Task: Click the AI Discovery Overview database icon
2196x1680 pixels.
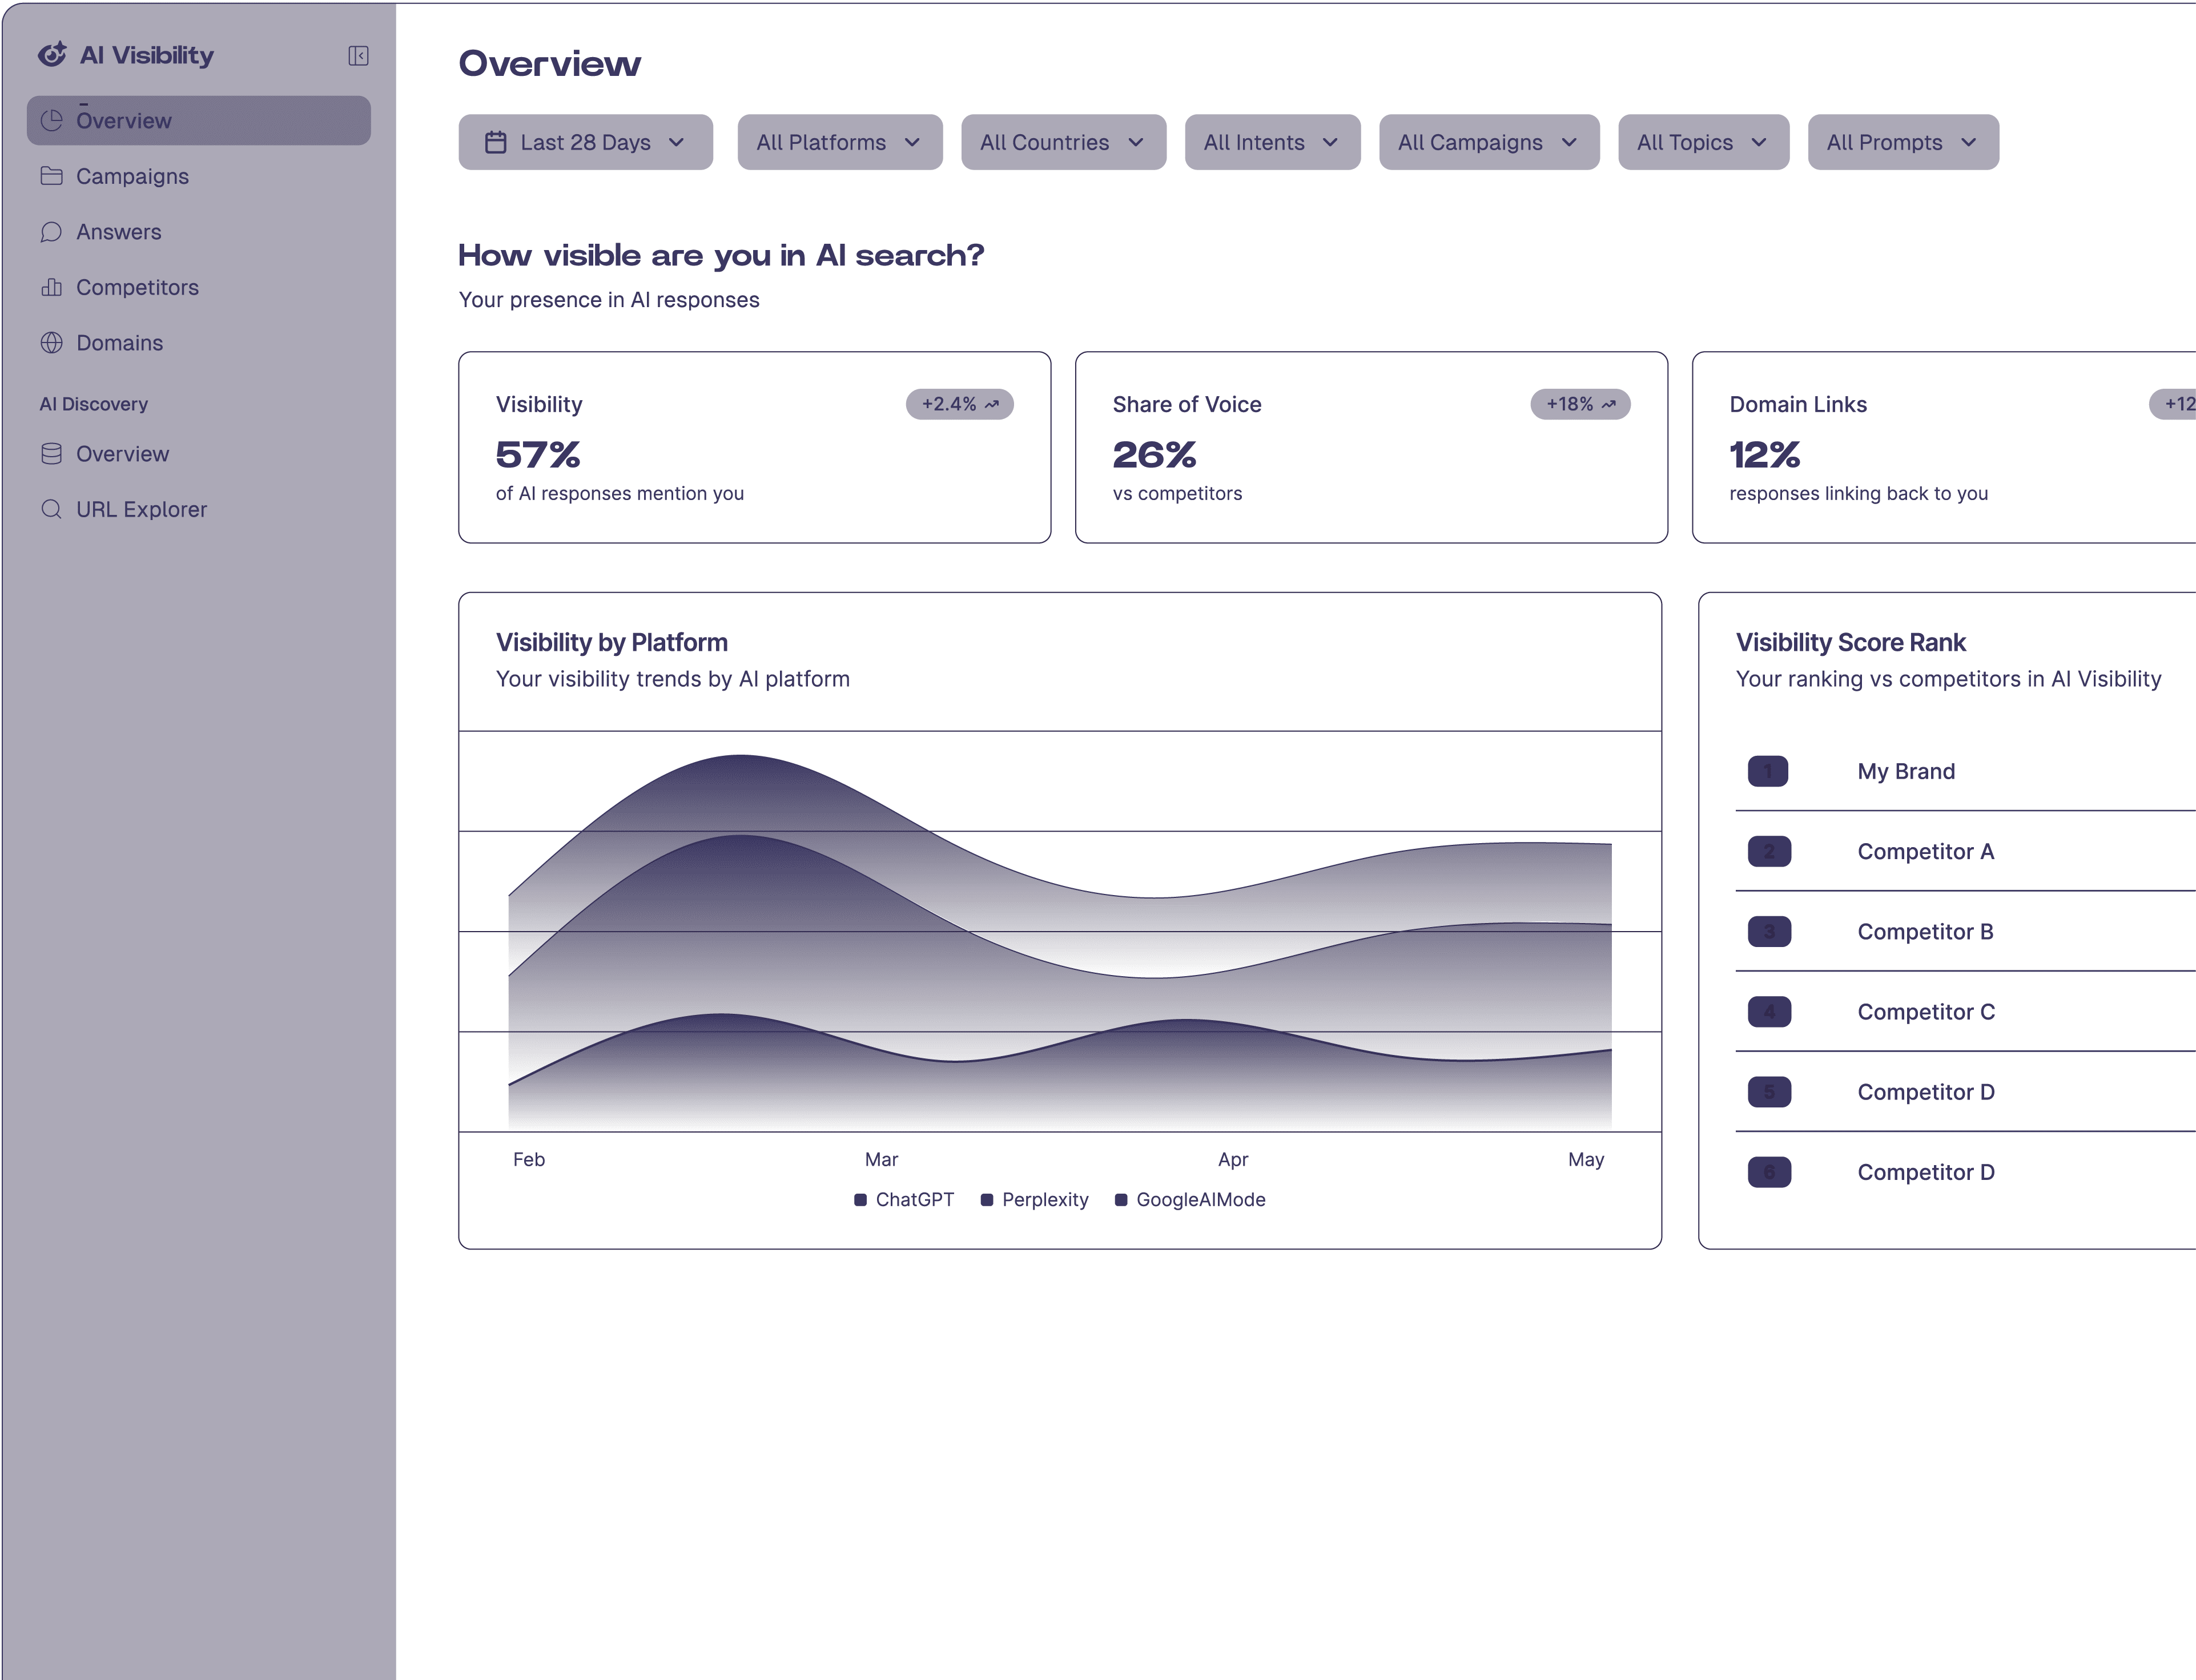Action: (52, 454)
